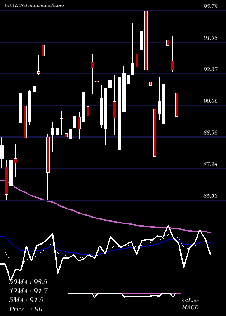Select the 85.53 price axis label
Screen dimensions: 226x316
[x=210, y=195]
